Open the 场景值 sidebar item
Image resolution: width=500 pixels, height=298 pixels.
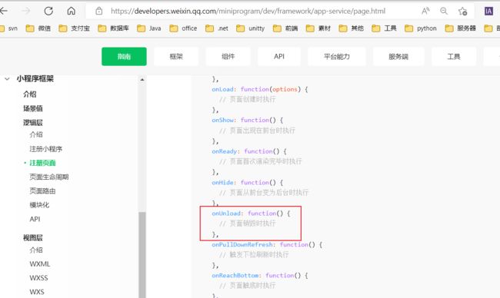(33, 108)
